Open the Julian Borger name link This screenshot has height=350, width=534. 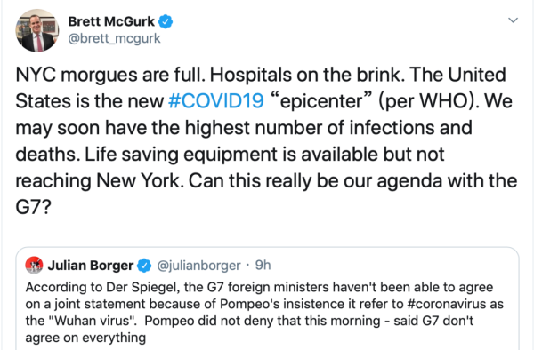click(x=91, y=266)
